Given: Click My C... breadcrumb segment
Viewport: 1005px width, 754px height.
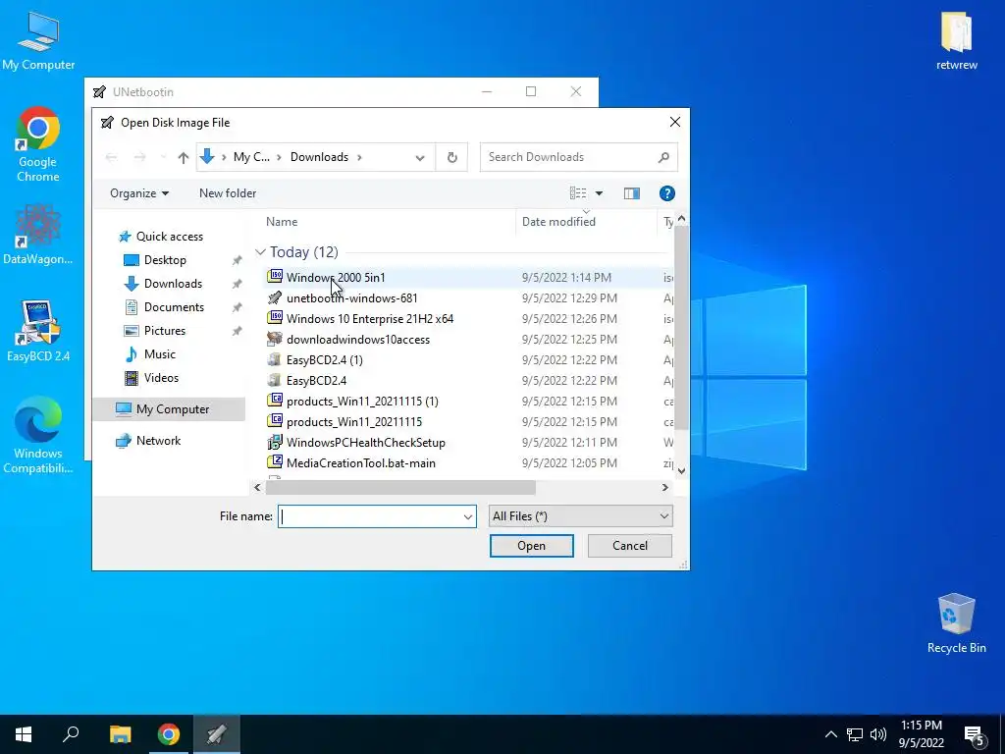Looking at the screenshot, I should (251, 157).
